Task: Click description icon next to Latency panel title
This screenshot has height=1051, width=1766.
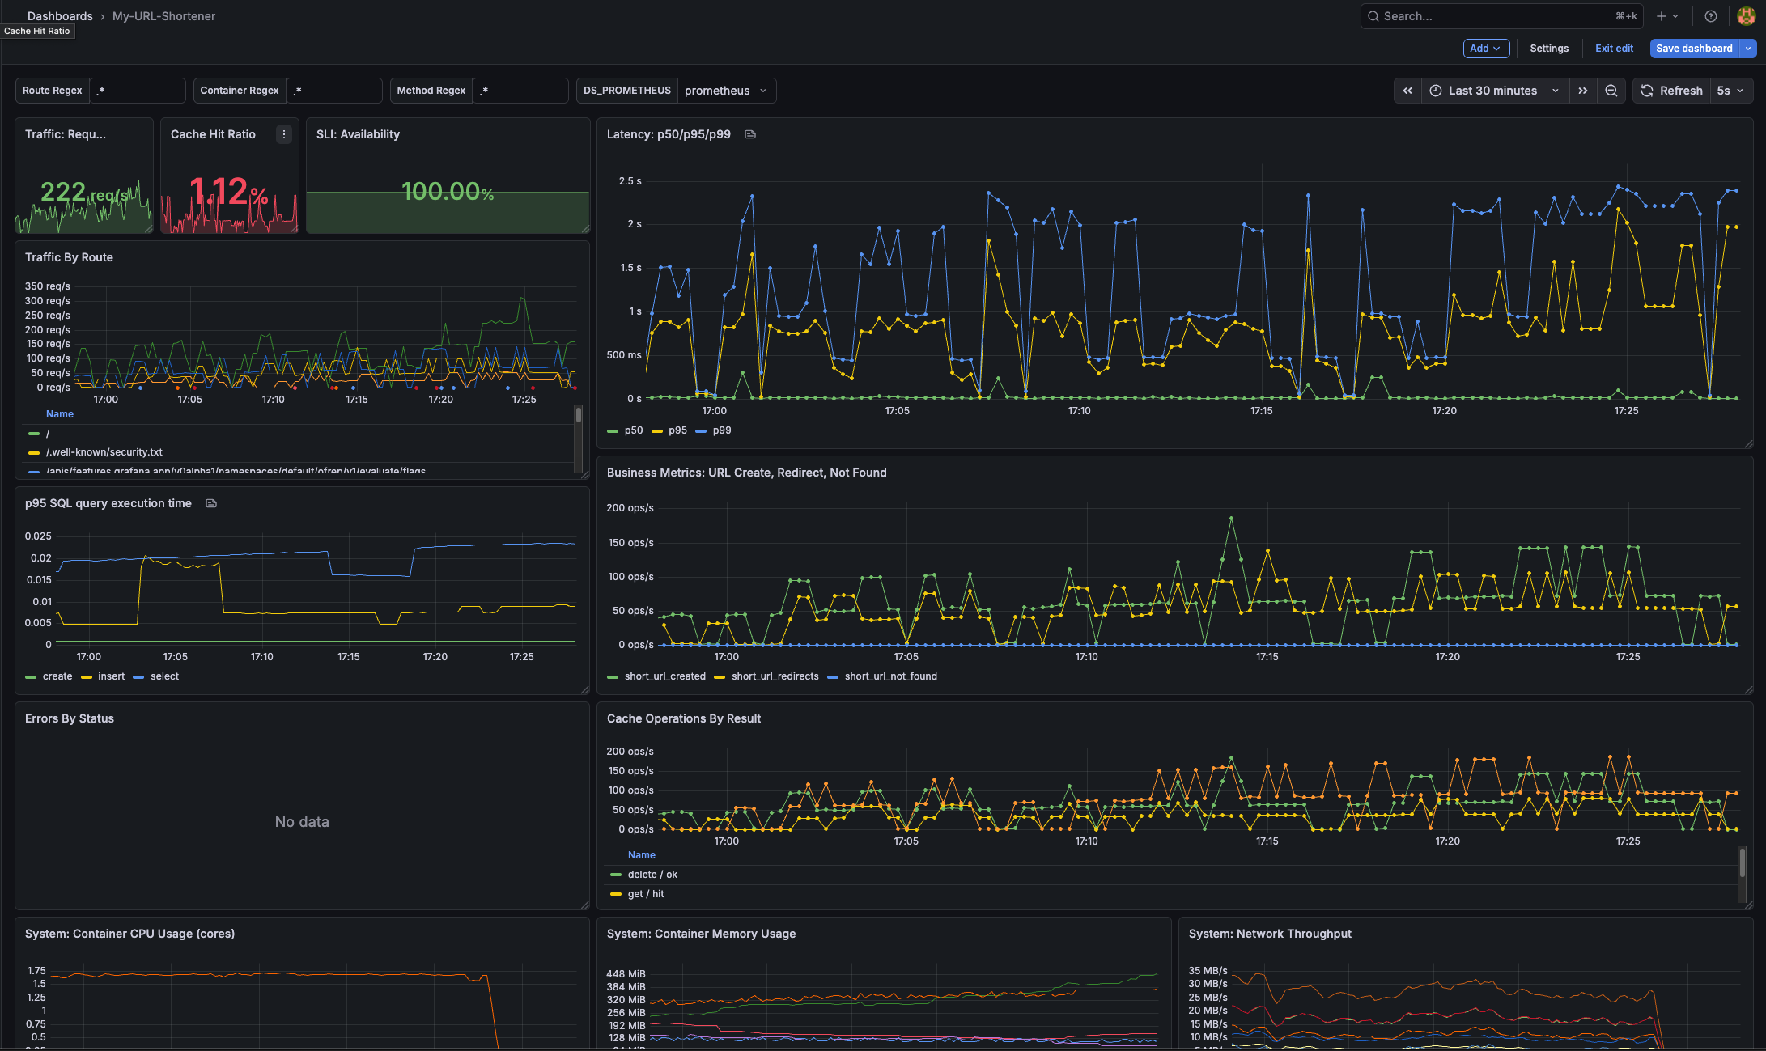Action: (750, 134)
